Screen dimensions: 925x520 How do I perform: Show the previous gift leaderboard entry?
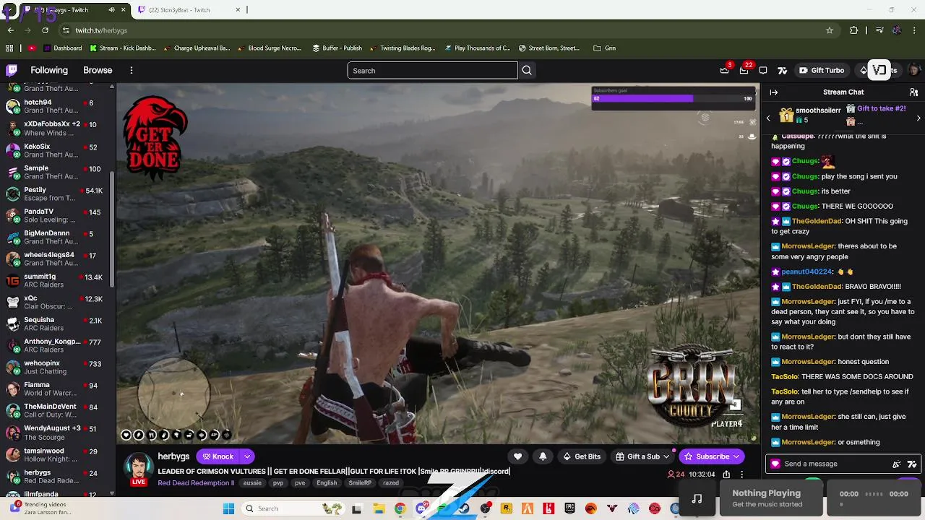[768, 117]
